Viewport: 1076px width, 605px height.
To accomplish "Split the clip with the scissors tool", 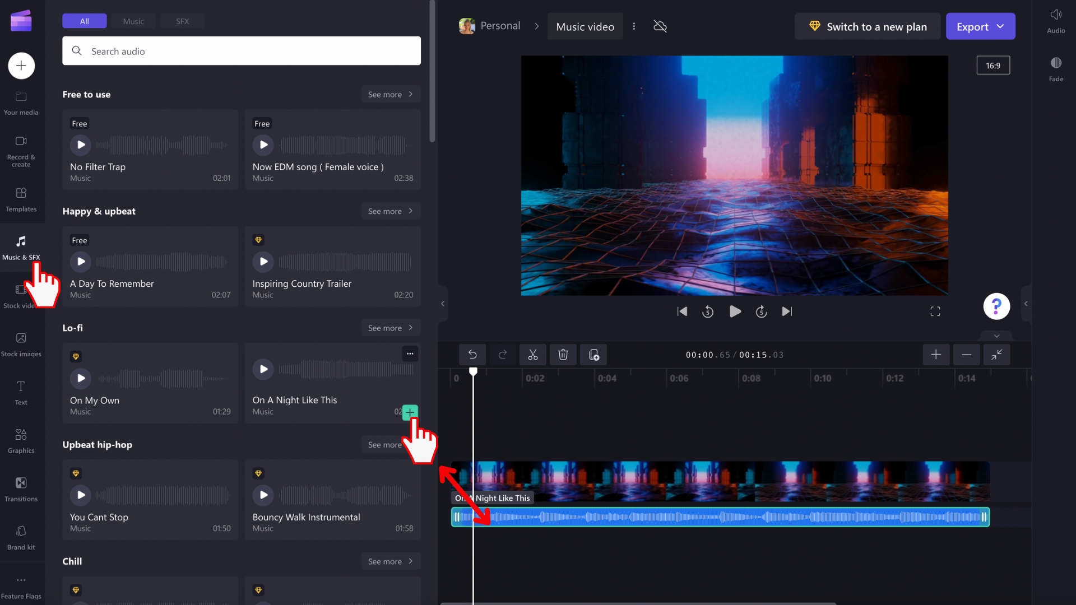I will click(x=532, y=355).
